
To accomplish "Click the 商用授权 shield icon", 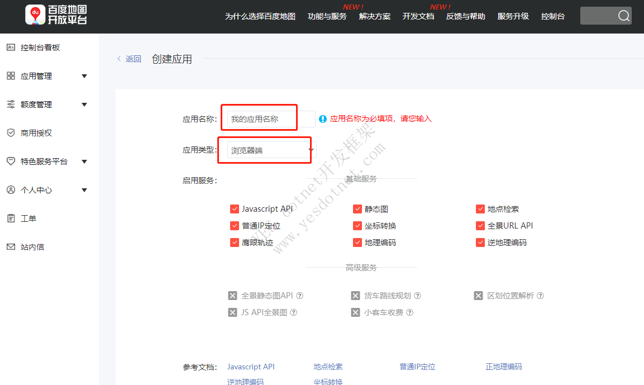I will (x=11, y=133).
